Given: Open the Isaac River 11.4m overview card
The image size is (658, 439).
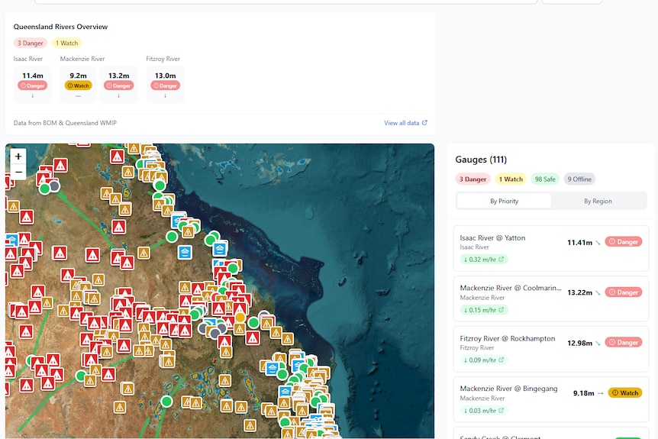Looking at the screenshot, I should click(x=32, y=84).
